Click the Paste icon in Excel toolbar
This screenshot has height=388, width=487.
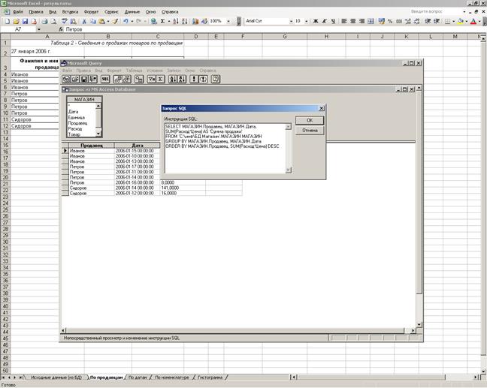pos(102,21)
